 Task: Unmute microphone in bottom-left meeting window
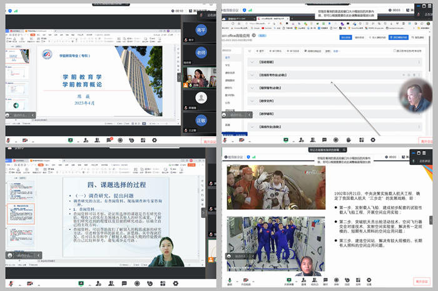(x=11, y=284)
